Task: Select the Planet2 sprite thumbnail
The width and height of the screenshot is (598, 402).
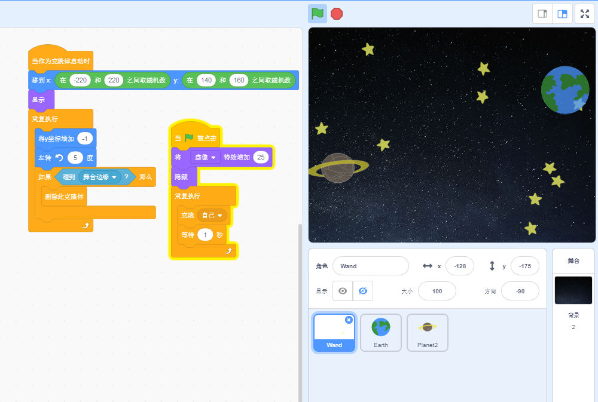Action: point(427,333)
